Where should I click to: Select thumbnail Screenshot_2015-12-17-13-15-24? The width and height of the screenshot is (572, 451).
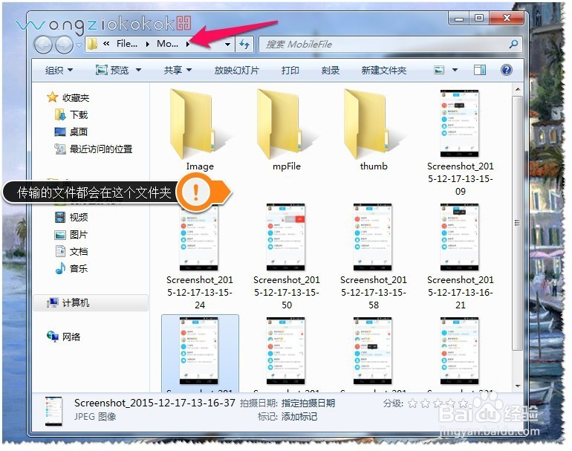tap(199, 237)
